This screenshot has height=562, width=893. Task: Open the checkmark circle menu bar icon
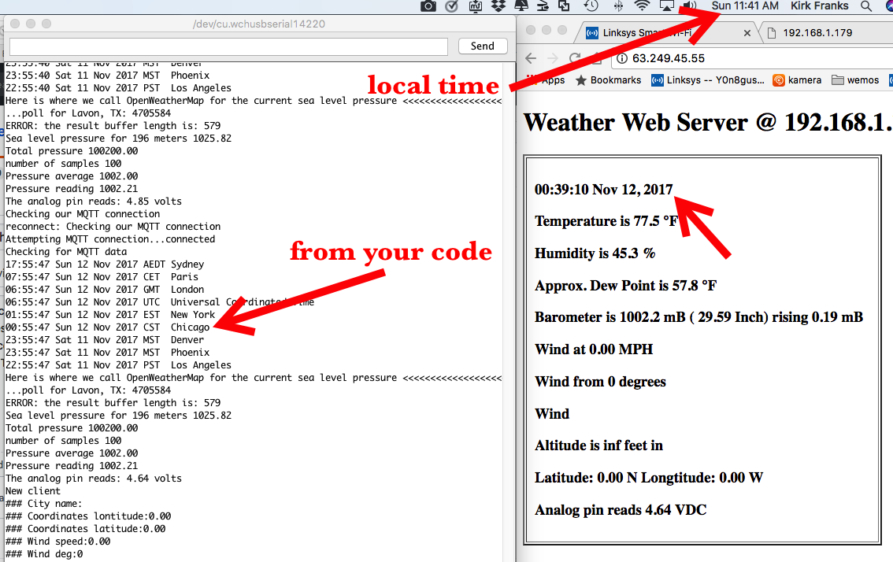(452, 6)
